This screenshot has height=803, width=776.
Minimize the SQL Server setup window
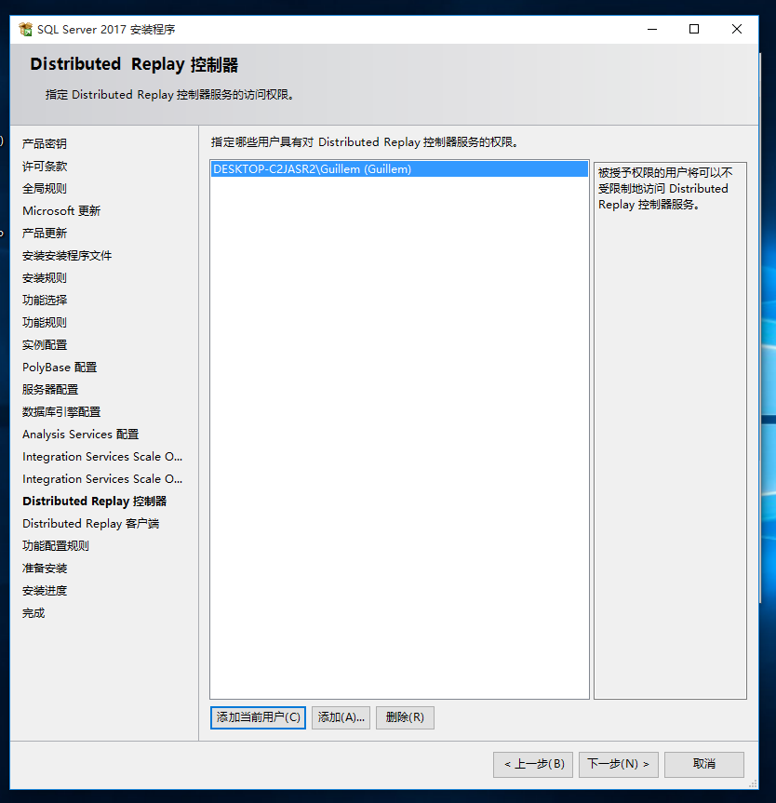[652, 29]
